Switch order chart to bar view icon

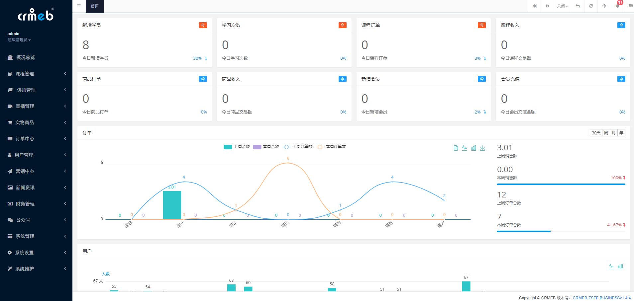pos(474,148)
